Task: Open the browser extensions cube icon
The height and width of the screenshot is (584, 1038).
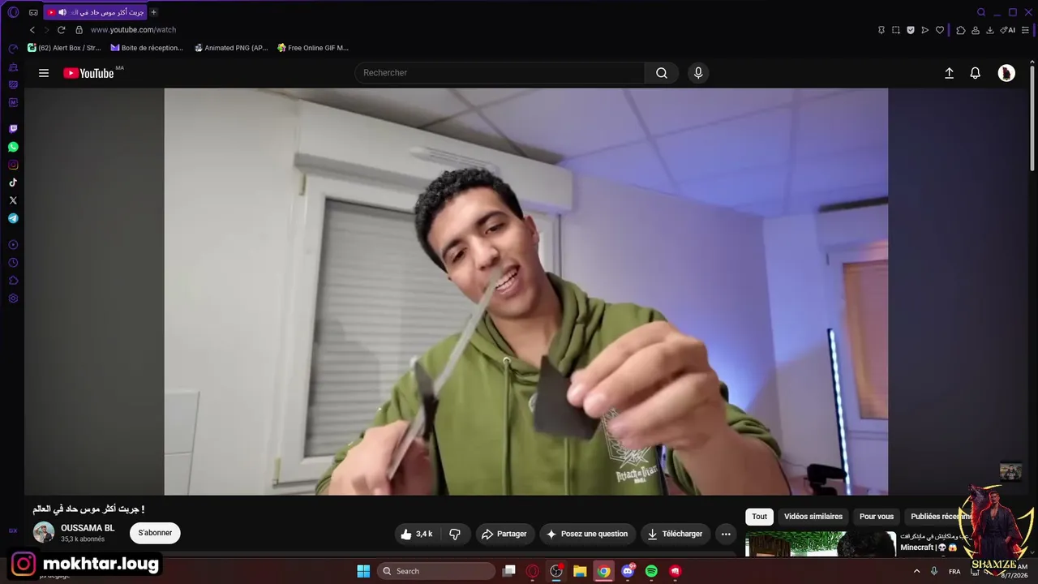Action: [961, 30]
